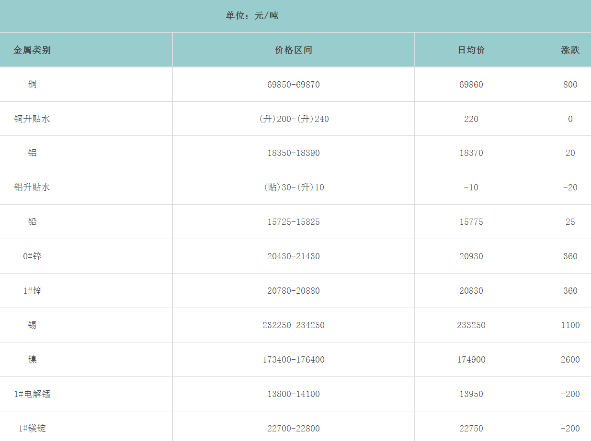
Task: Select the 1100 change value cell
Action: [x=570, y=325]
